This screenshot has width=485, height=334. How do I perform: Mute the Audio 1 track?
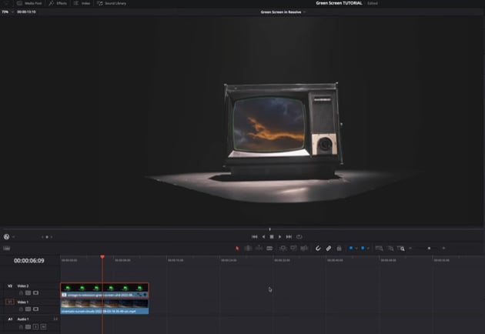pos(43,326)
